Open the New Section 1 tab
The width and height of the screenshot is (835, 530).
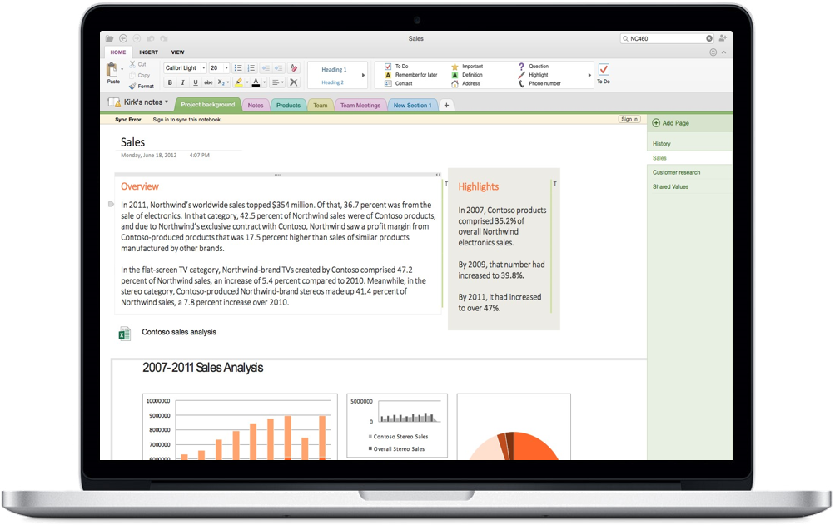[x=413, y=106]
